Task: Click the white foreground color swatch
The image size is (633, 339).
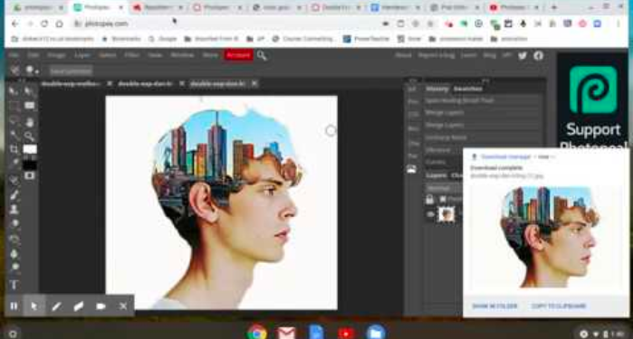Action: (30, 149)
